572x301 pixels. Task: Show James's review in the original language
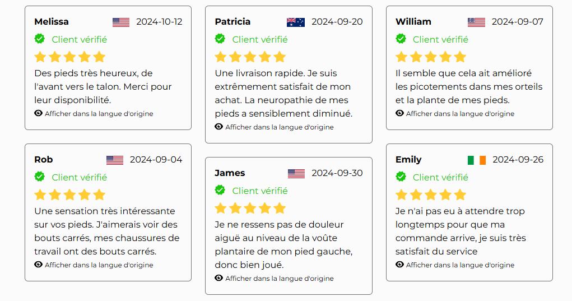(279, 279)
